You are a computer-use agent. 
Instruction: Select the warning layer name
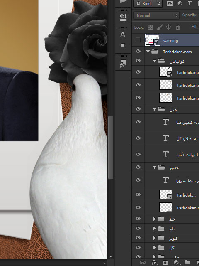pyautogui.click(x=170, y=41)
